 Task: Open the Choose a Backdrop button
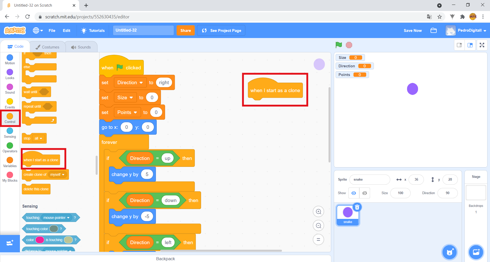476,252
